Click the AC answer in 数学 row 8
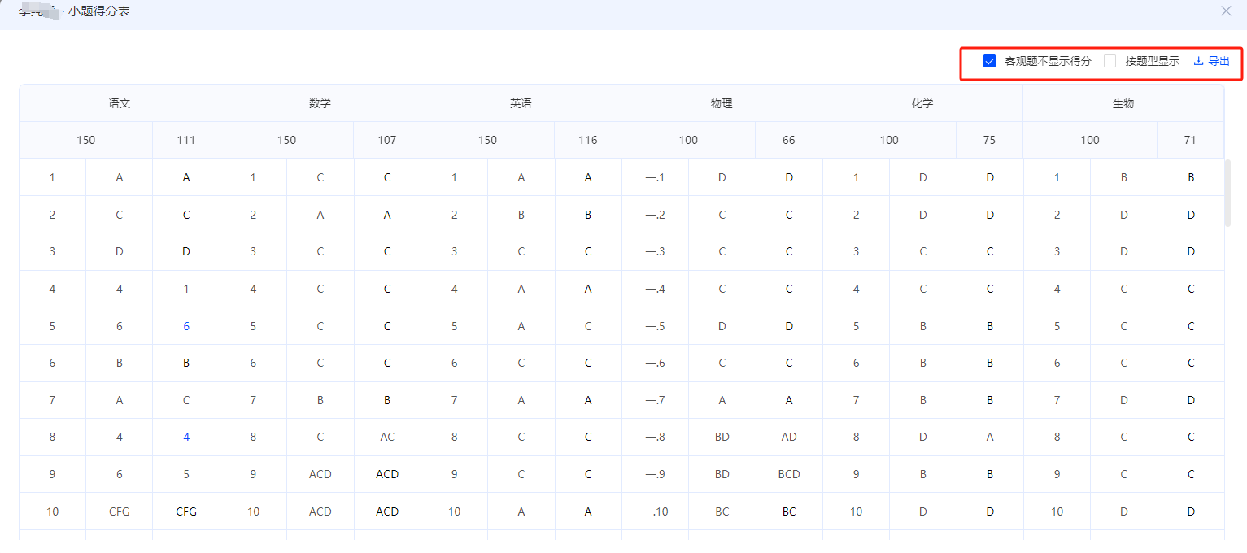Screen dimensions: 1247x553 click(387, 437)
